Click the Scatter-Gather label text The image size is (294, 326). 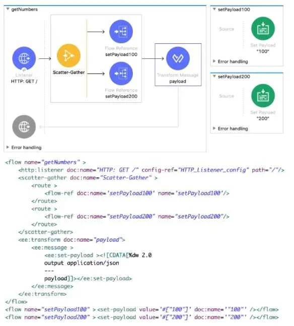(x=69, y=73)
